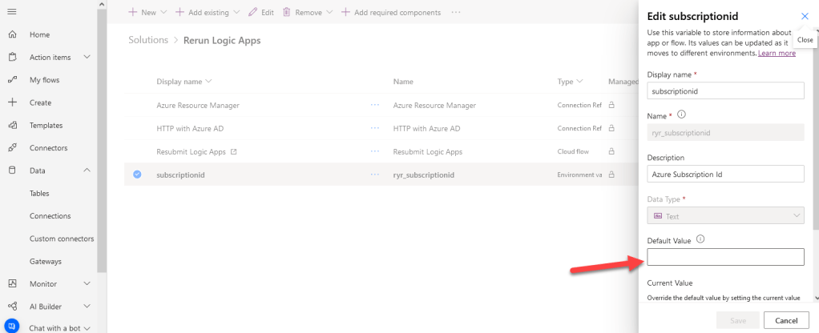
Task: Click the Default Value input field
Action: coord(725,257)
